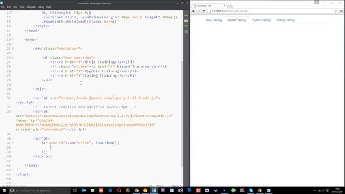This screenshot has width=345, height=194.
Task: Click the 'active' class value on line 25
Action: click(80, 66)
